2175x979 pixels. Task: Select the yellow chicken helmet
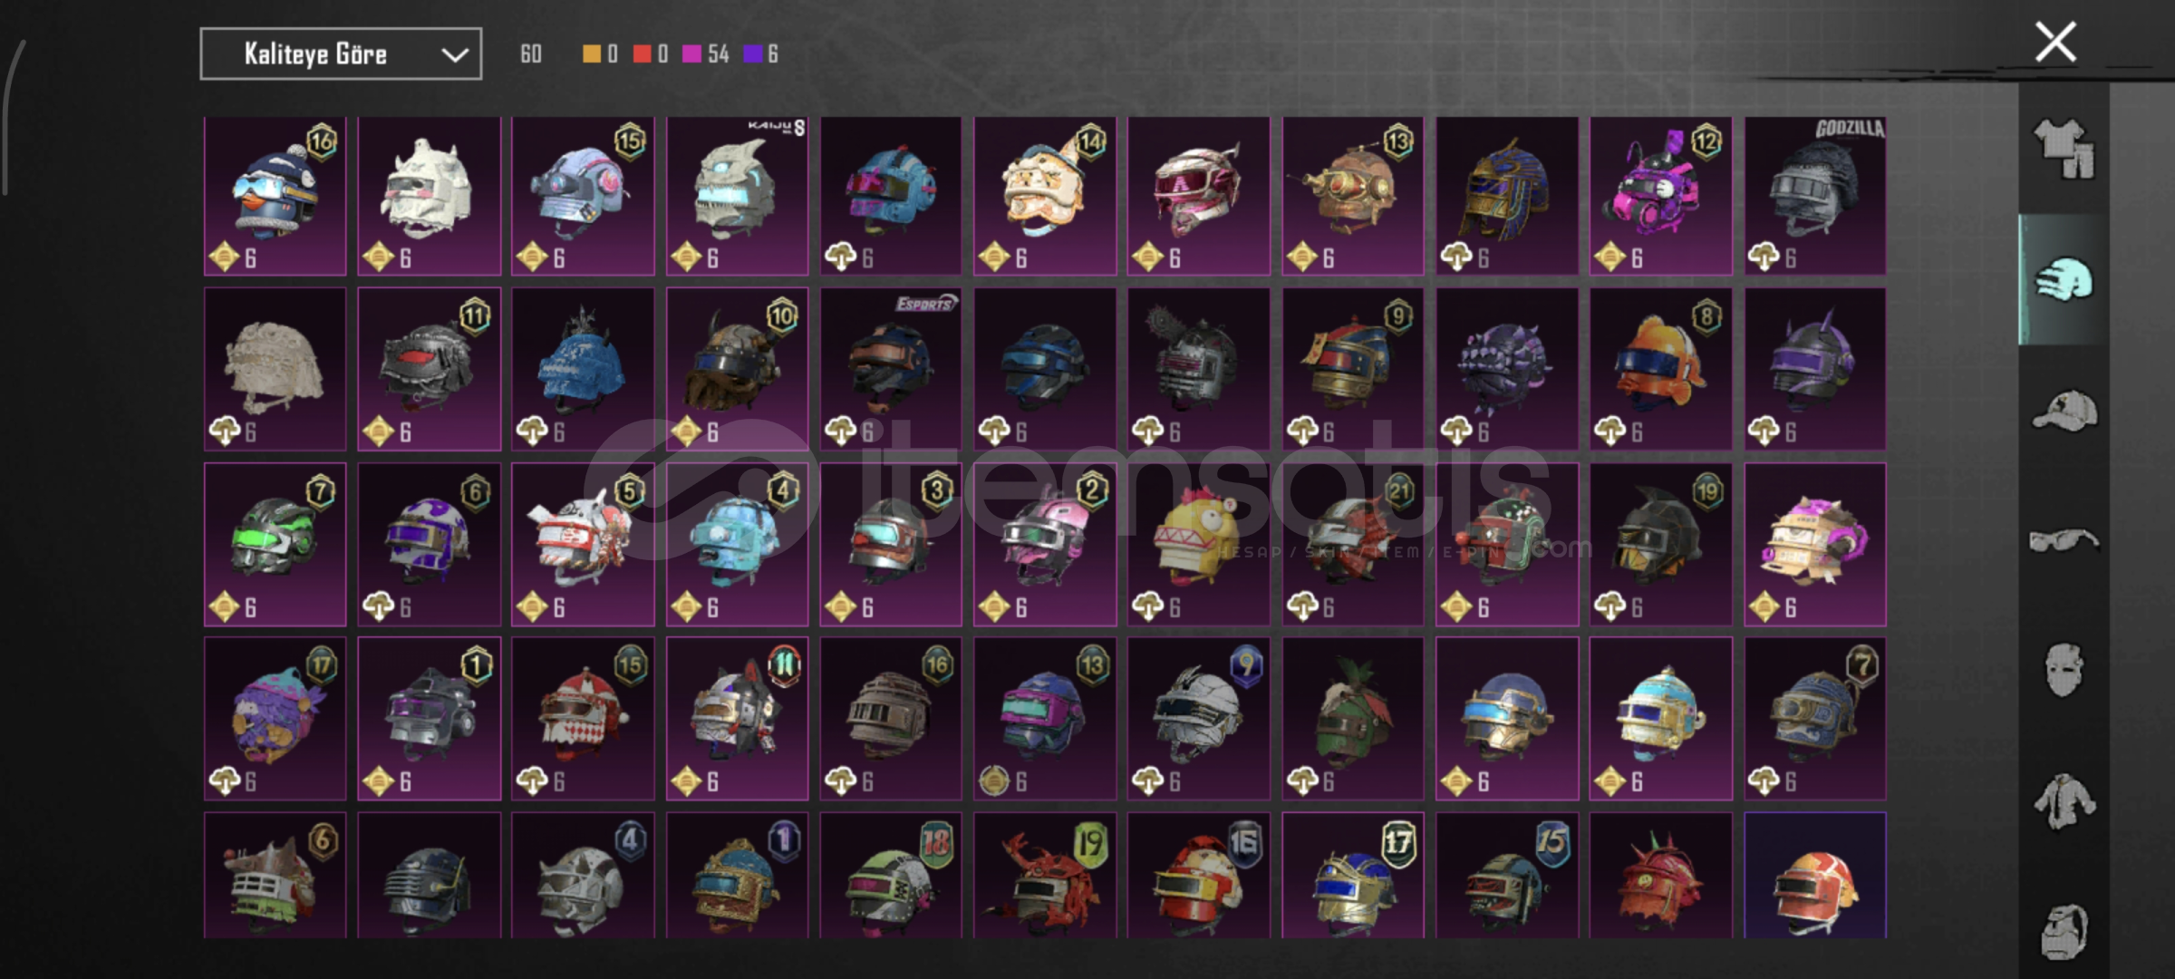coord(1199,544)
